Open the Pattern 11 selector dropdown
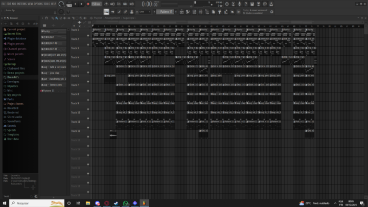Screen dimensions: 368x207 point(164,11)
